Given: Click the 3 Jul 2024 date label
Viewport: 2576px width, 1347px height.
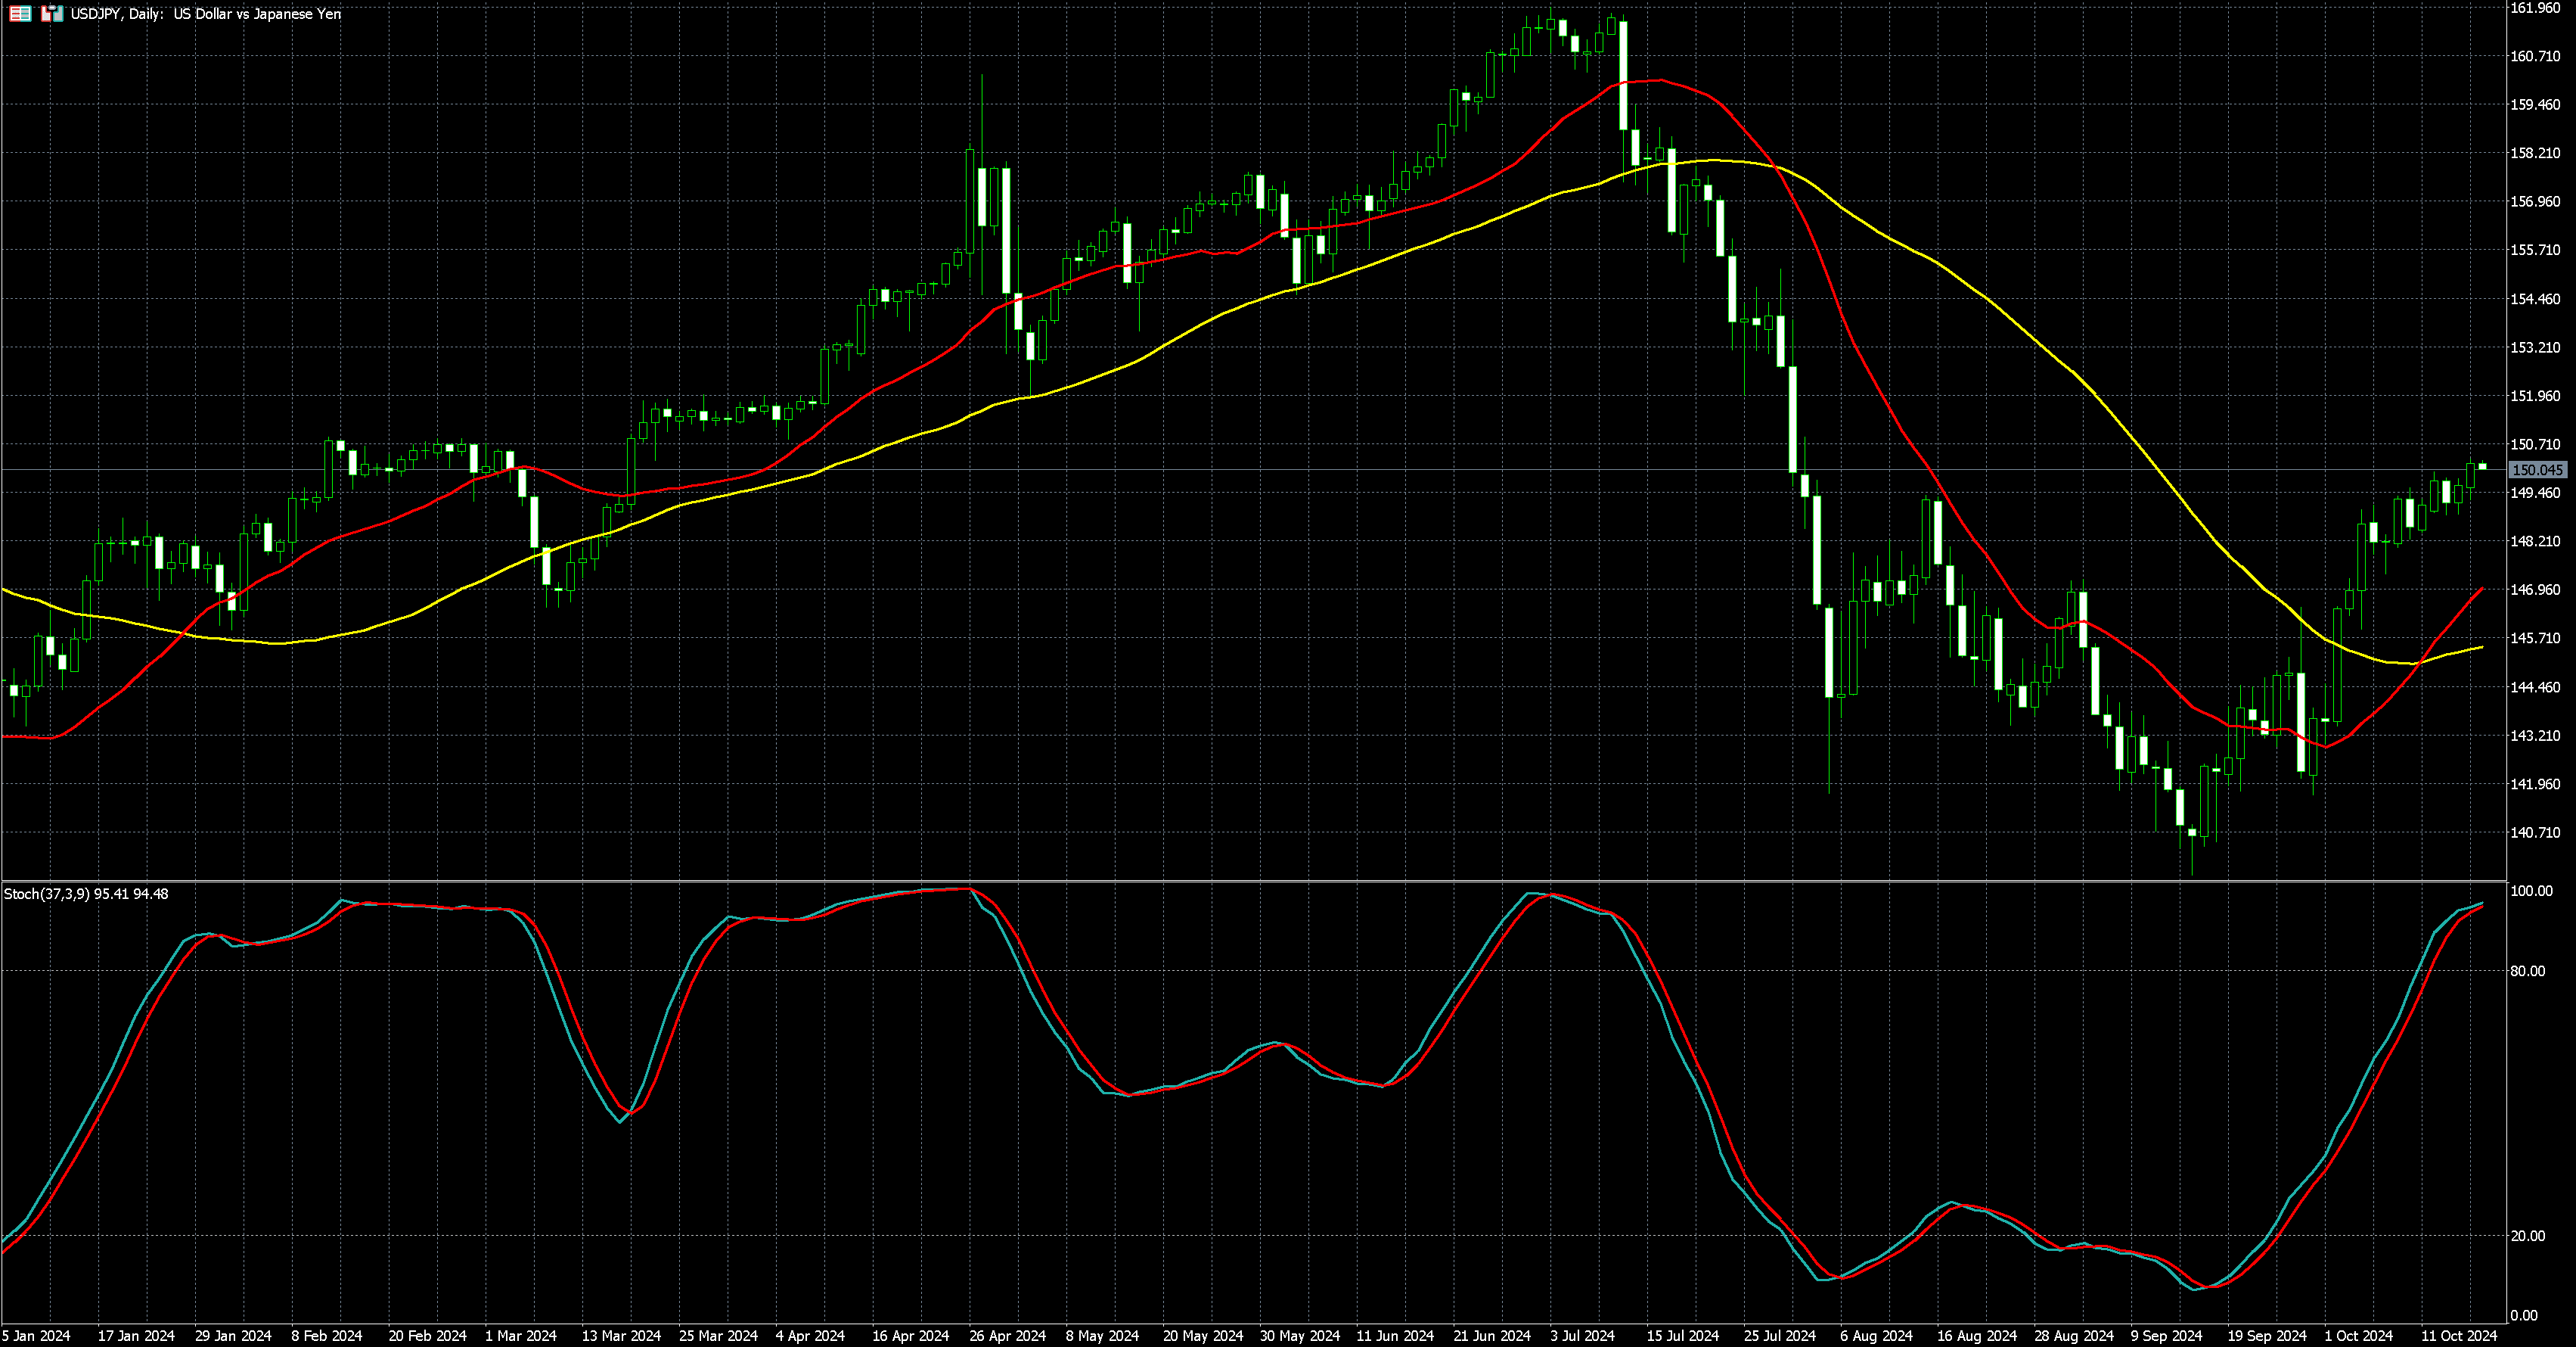Looking at the screenshot, I should [x=1583, y=1336].
